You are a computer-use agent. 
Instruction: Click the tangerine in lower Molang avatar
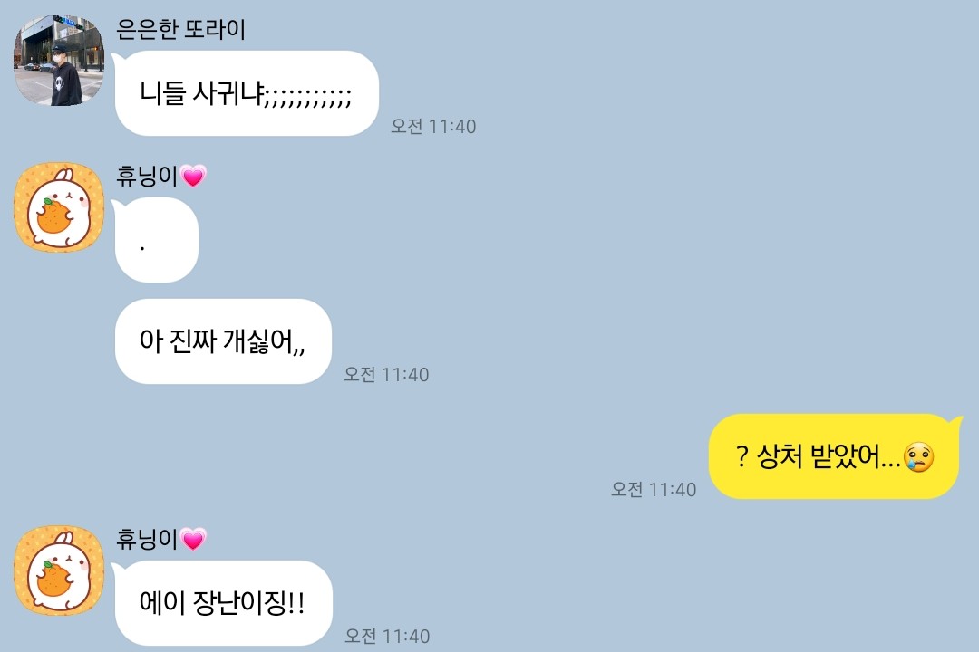tap(53, 579)
